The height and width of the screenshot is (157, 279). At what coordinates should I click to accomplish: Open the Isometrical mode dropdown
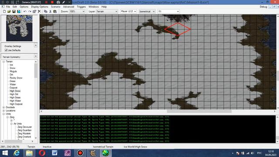click(147, 11)
